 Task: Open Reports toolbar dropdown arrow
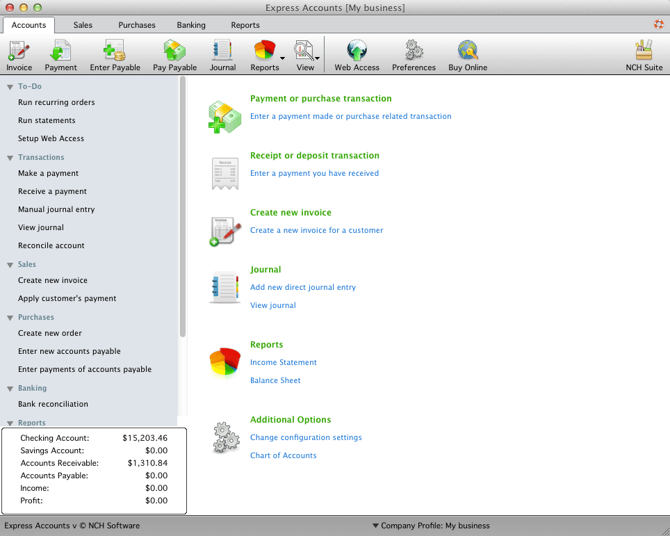click(x=282, y=58)
